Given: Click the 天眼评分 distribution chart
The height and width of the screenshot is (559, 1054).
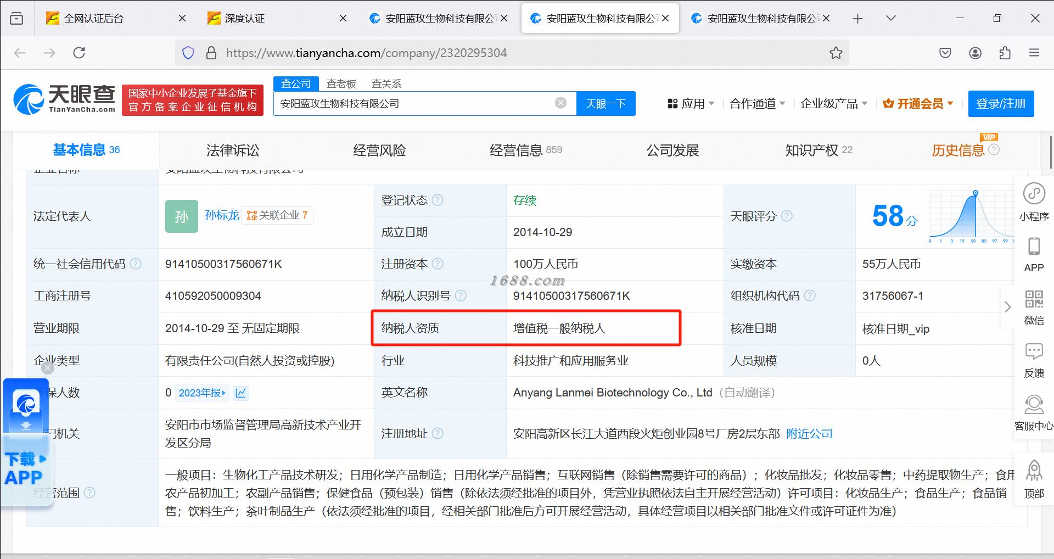Looking at the screenshot, I should pos(971,216).
